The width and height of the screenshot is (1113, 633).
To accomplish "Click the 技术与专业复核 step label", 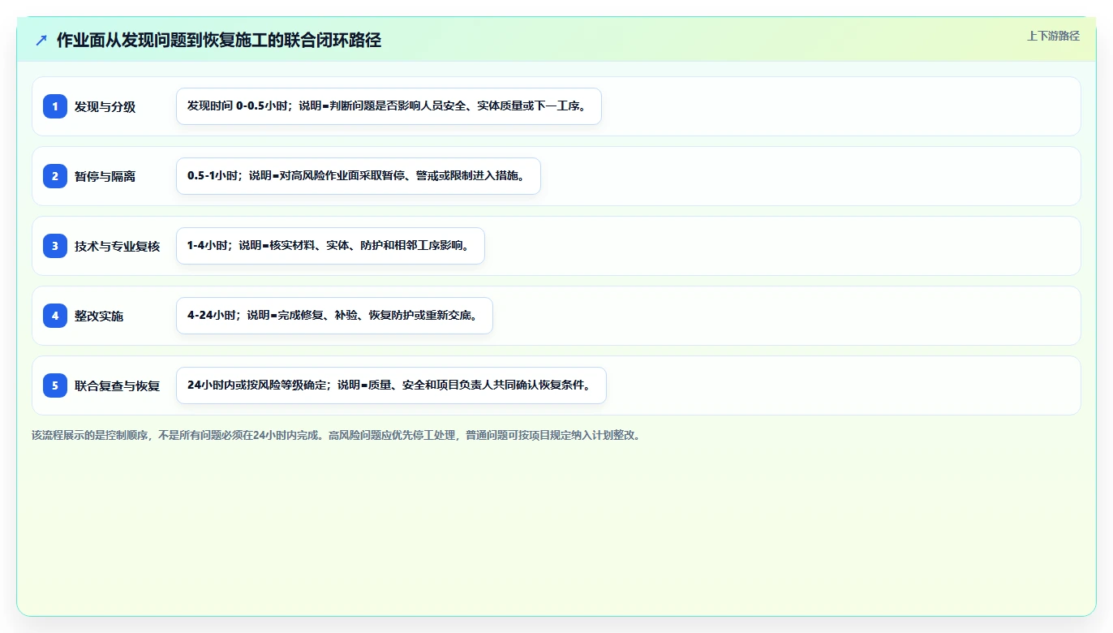I will [x=117, y=246].
